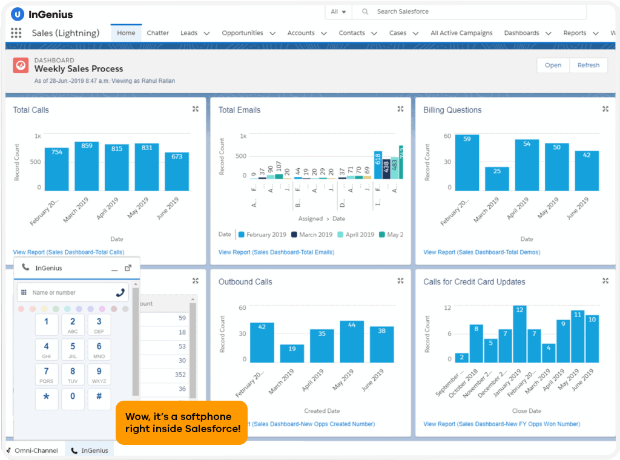Open All Active Campaigns tab

[461, 33]
